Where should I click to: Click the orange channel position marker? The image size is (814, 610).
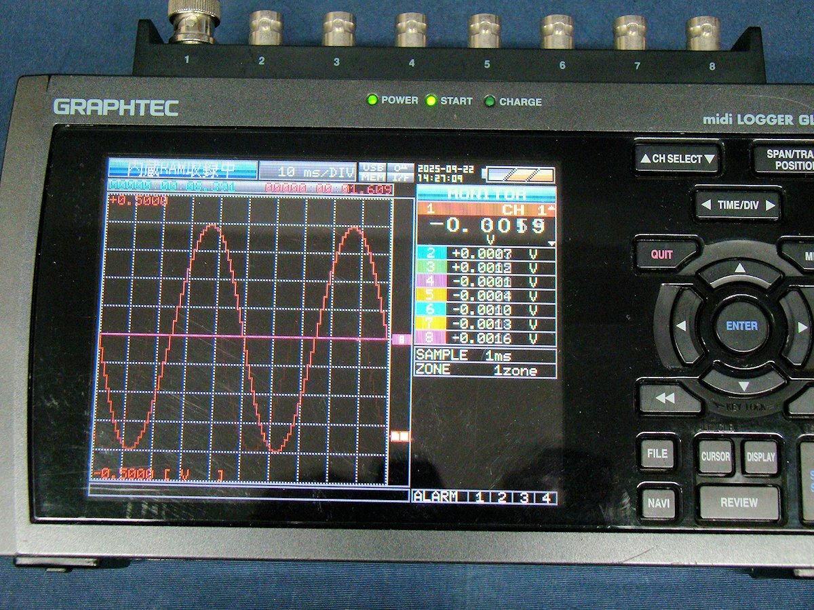coord(401,436)
